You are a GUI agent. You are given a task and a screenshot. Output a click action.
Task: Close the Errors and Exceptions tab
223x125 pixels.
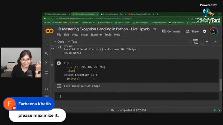(x=125, y=14)
